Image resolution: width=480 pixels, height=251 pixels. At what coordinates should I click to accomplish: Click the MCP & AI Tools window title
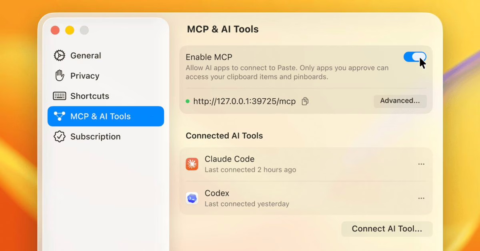[x=223, y=29]
